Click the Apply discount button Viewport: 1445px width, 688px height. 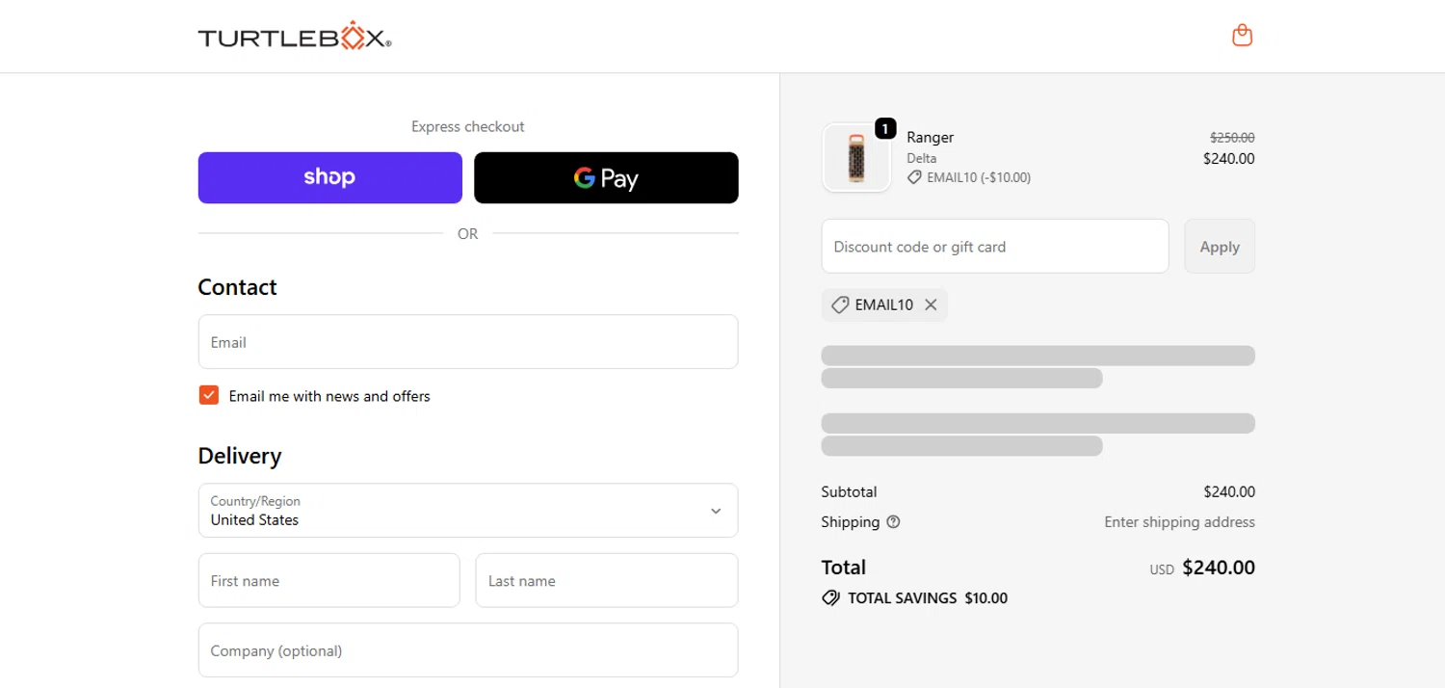pos(1219,247)
